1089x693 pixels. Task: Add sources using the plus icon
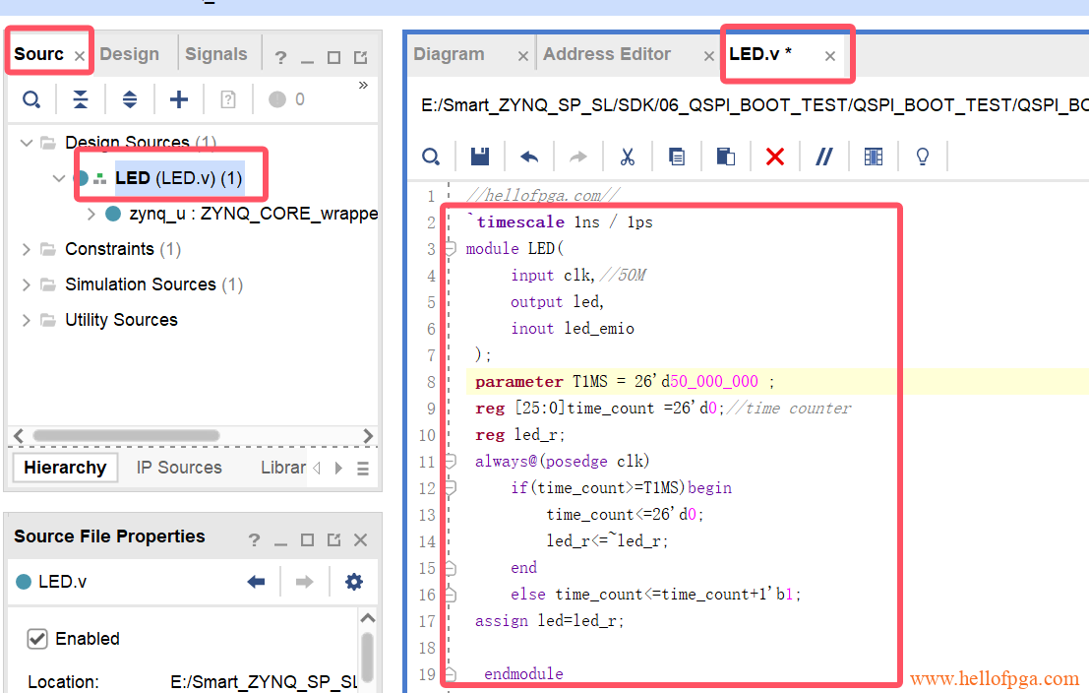click(x=179, y=99)
